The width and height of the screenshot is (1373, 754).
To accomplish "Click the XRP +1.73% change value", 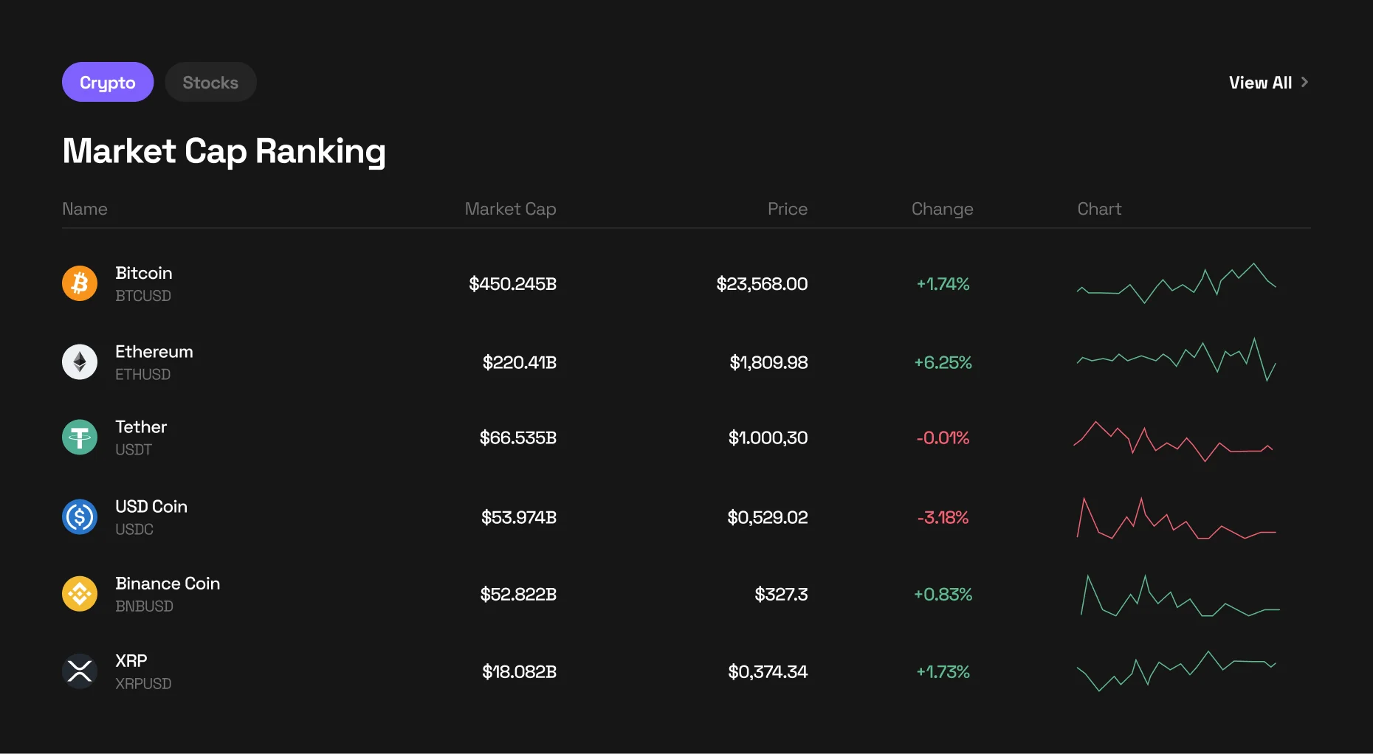I will 943,671.
